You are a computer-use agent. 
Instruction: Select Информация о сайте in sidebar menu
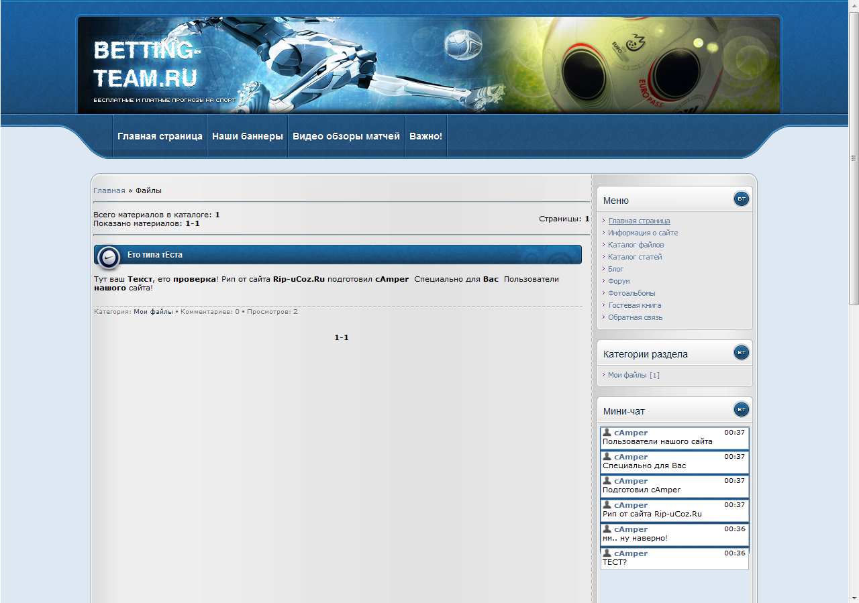(643, 233)
